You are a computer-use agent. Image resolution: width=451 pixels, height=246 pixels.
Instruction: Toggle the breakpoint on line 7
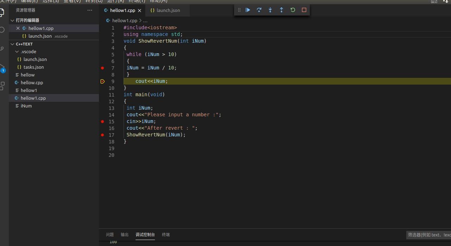102,68
